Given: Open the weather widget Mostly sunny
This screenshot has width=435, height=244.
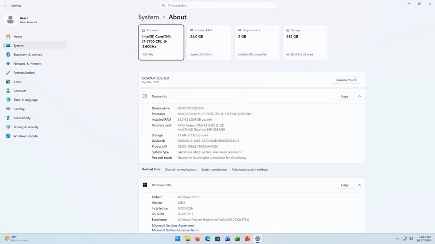Looking at the screenshot, I should click(17, 239).
